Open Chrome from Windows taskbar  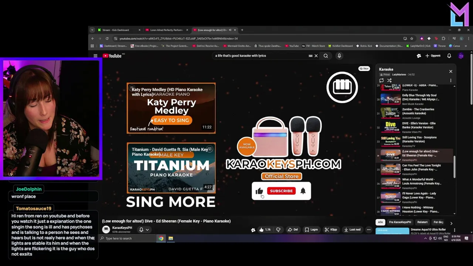(x=161, y=238)
